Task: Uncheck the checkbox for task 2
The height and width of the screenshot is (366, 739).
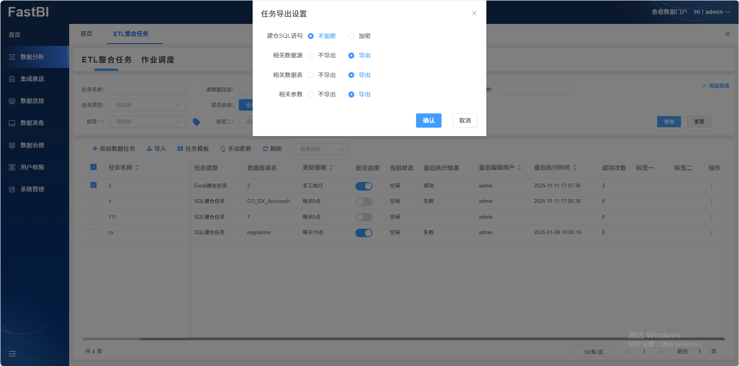Action: pos(93,185)
